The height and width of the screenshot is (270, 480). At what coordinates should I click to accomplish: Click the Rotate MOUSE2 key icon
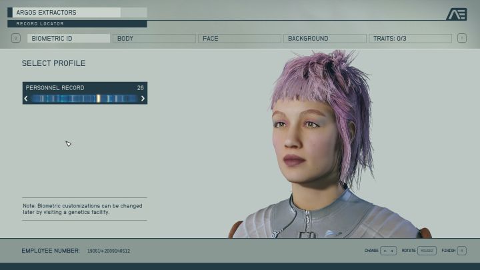[x=427, y=251]
